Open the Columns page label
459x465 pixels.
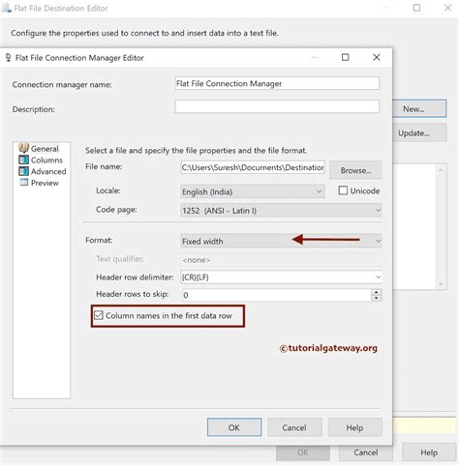46,160
